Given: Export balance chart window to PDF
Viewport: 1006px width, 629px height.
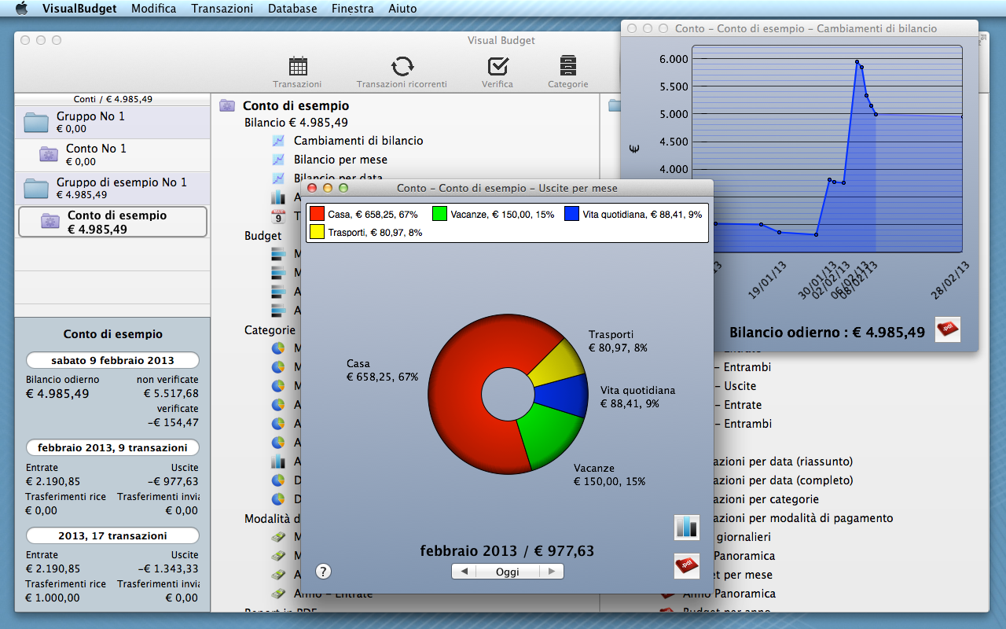Looking at the screenshot, I should (948, 329).
